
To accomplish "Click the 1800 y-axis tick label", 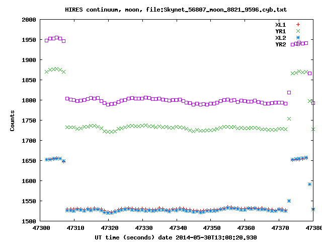I will point(29,100).
